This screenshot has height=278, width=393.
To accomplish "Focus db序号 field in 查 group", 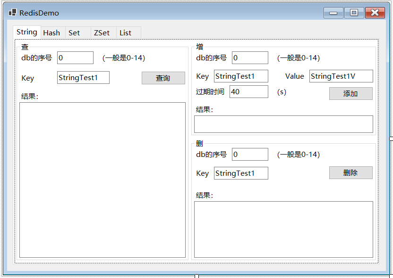I will [x=75, y=58].
